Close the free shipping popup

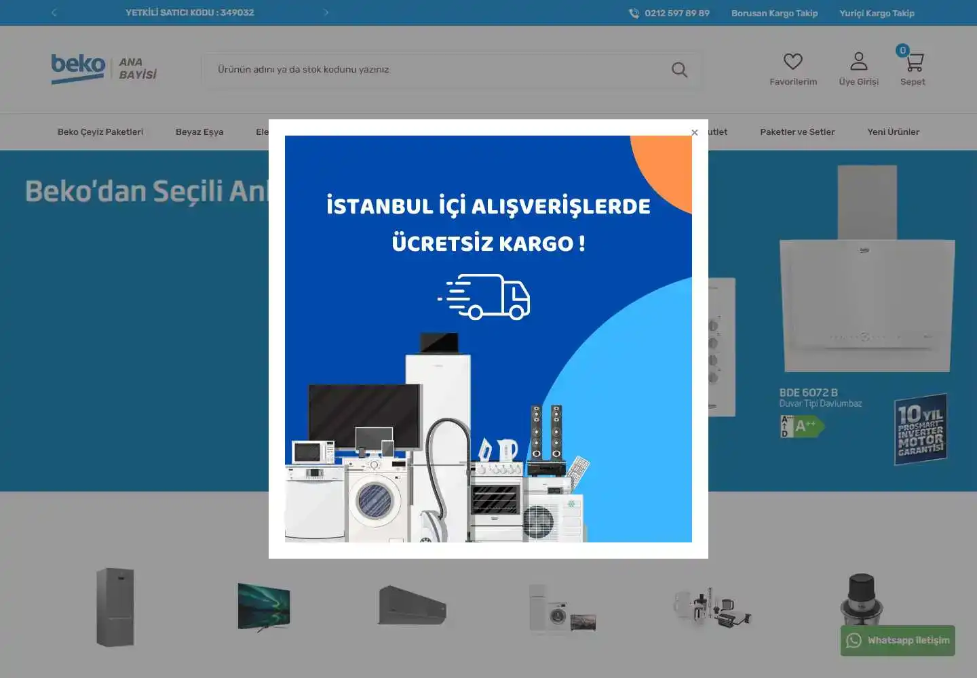coord(694,133)
